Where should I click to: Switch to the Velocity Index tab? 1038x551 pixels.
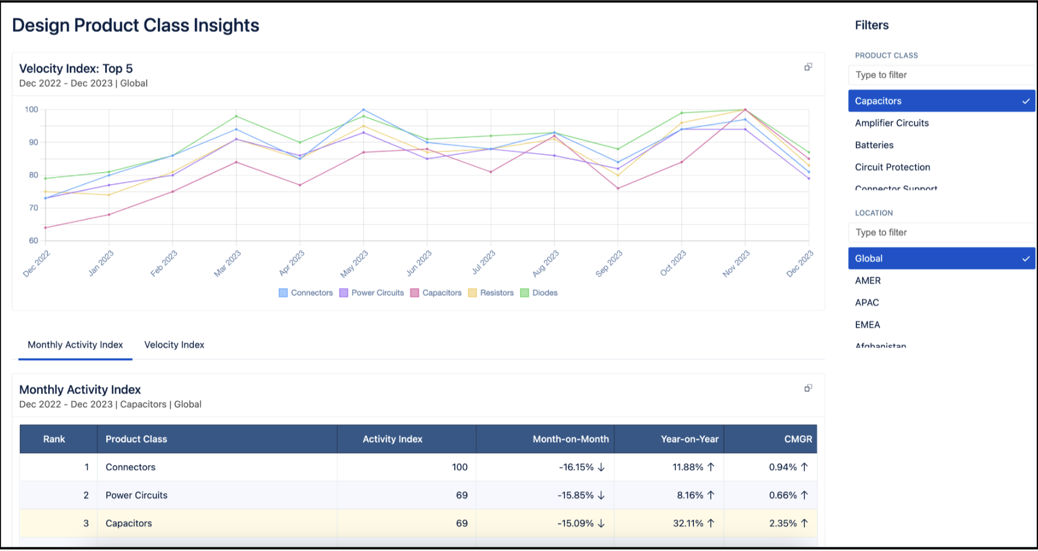(174, 345)
